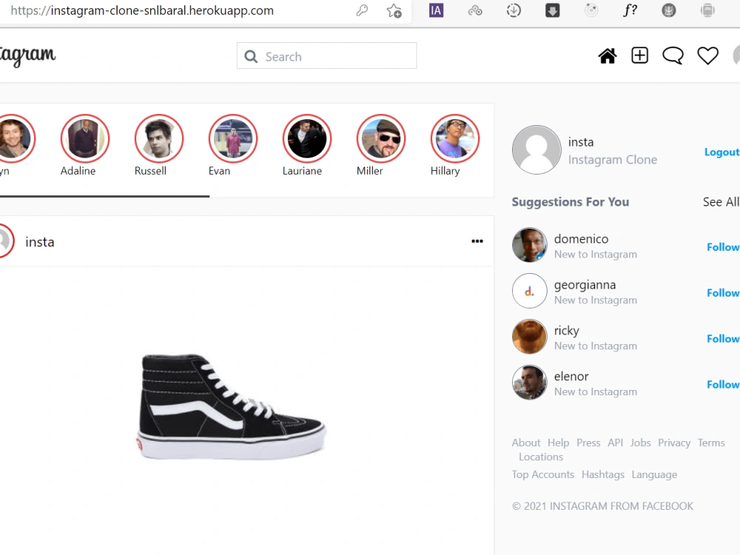Open Top Accounts footer link
The height and width of the screenshot is (555, 740).
pyautogui.click(x=542, y=474)
